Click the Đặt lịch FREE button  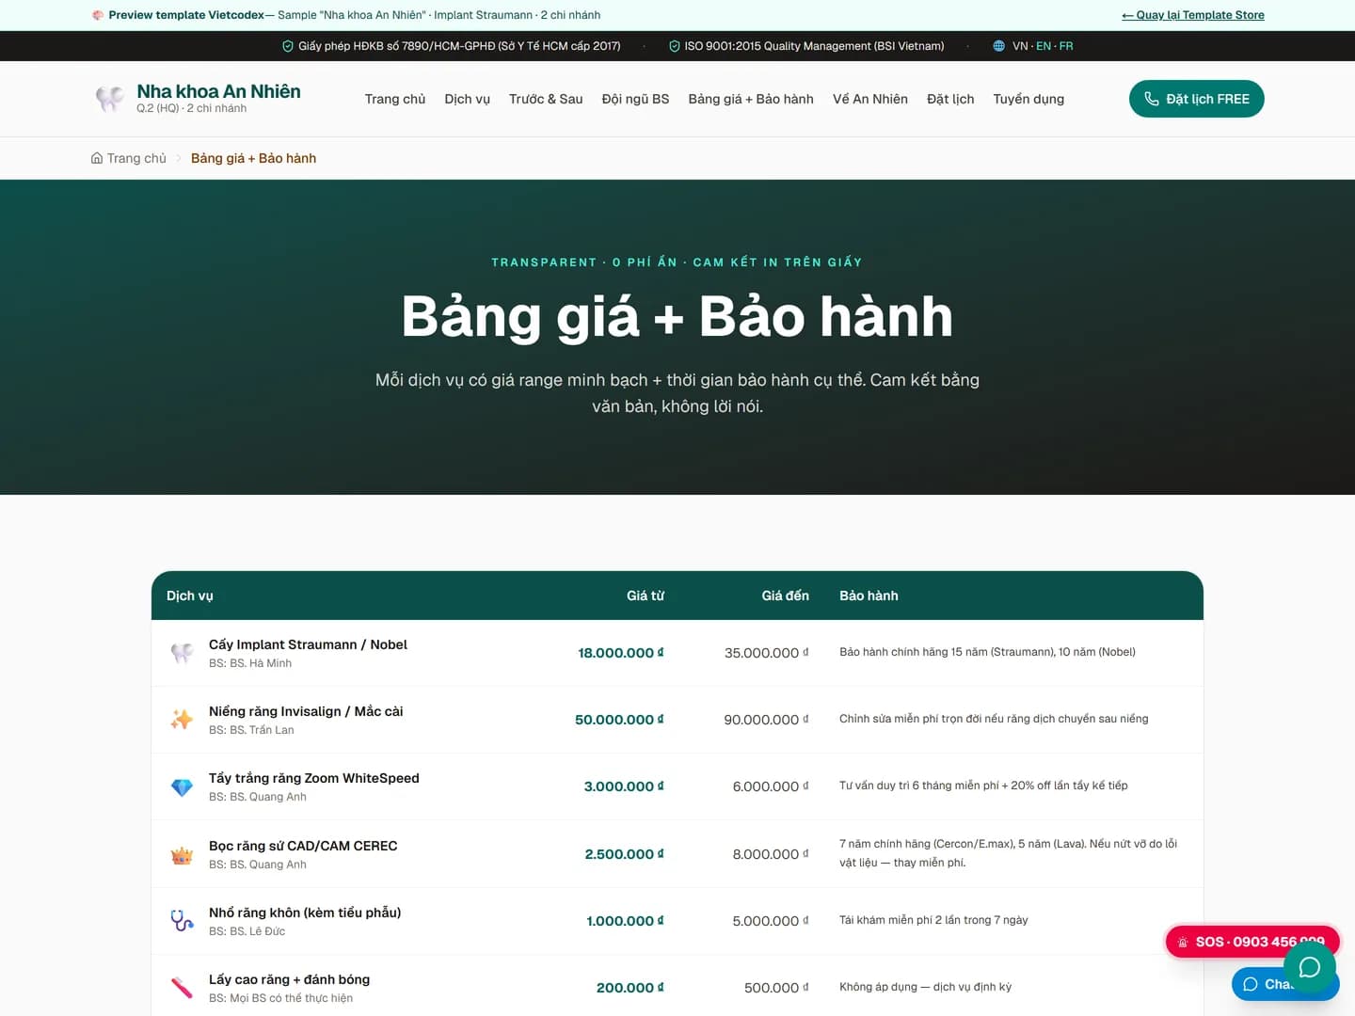(1197, 99)
